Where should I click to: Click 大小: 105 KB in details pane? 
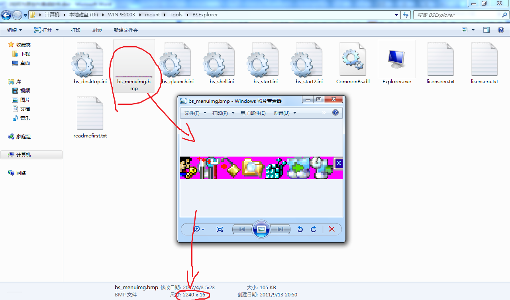tap(261, 287)
